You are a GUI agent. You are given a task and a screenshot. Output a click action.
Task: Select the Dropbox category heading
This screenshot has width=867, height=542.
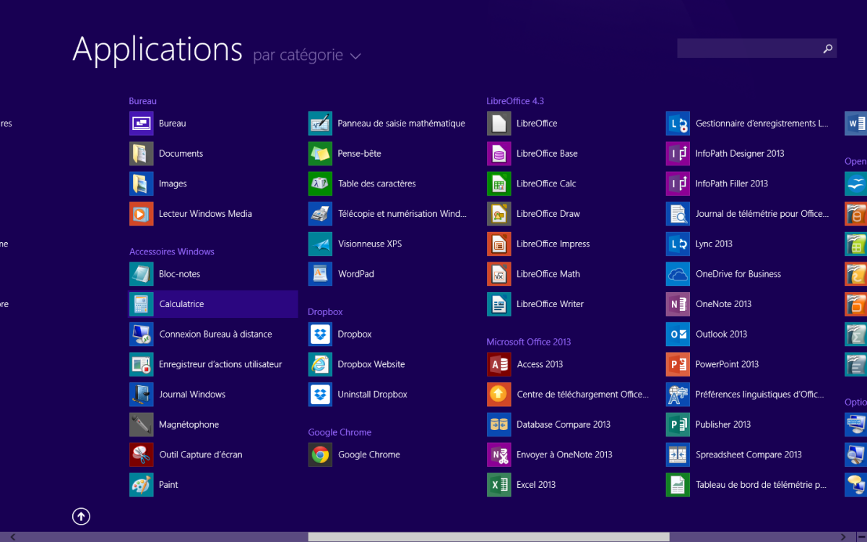pos(325,312)
